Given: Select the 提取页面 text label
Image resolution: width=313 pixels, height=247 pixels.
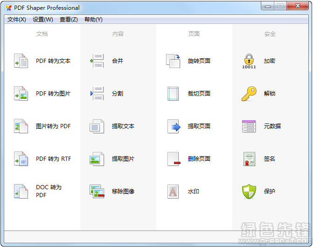Looking at the screenshot, I should [x=199, y=126].
